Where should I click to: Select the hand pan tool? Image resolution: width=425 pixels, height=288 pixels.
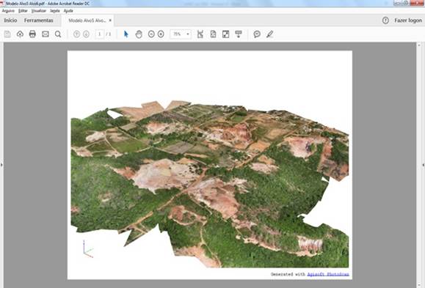click(x=139, y=34)
